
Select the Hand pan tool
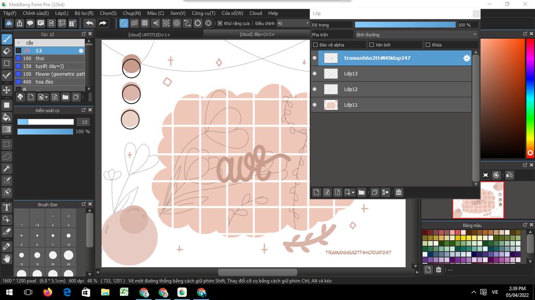(x=7, y=259)
